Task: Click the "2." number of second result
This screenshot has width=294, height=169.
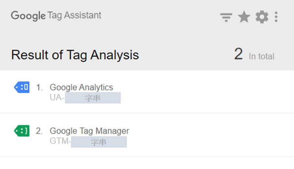Action: (x=40, y=131)
